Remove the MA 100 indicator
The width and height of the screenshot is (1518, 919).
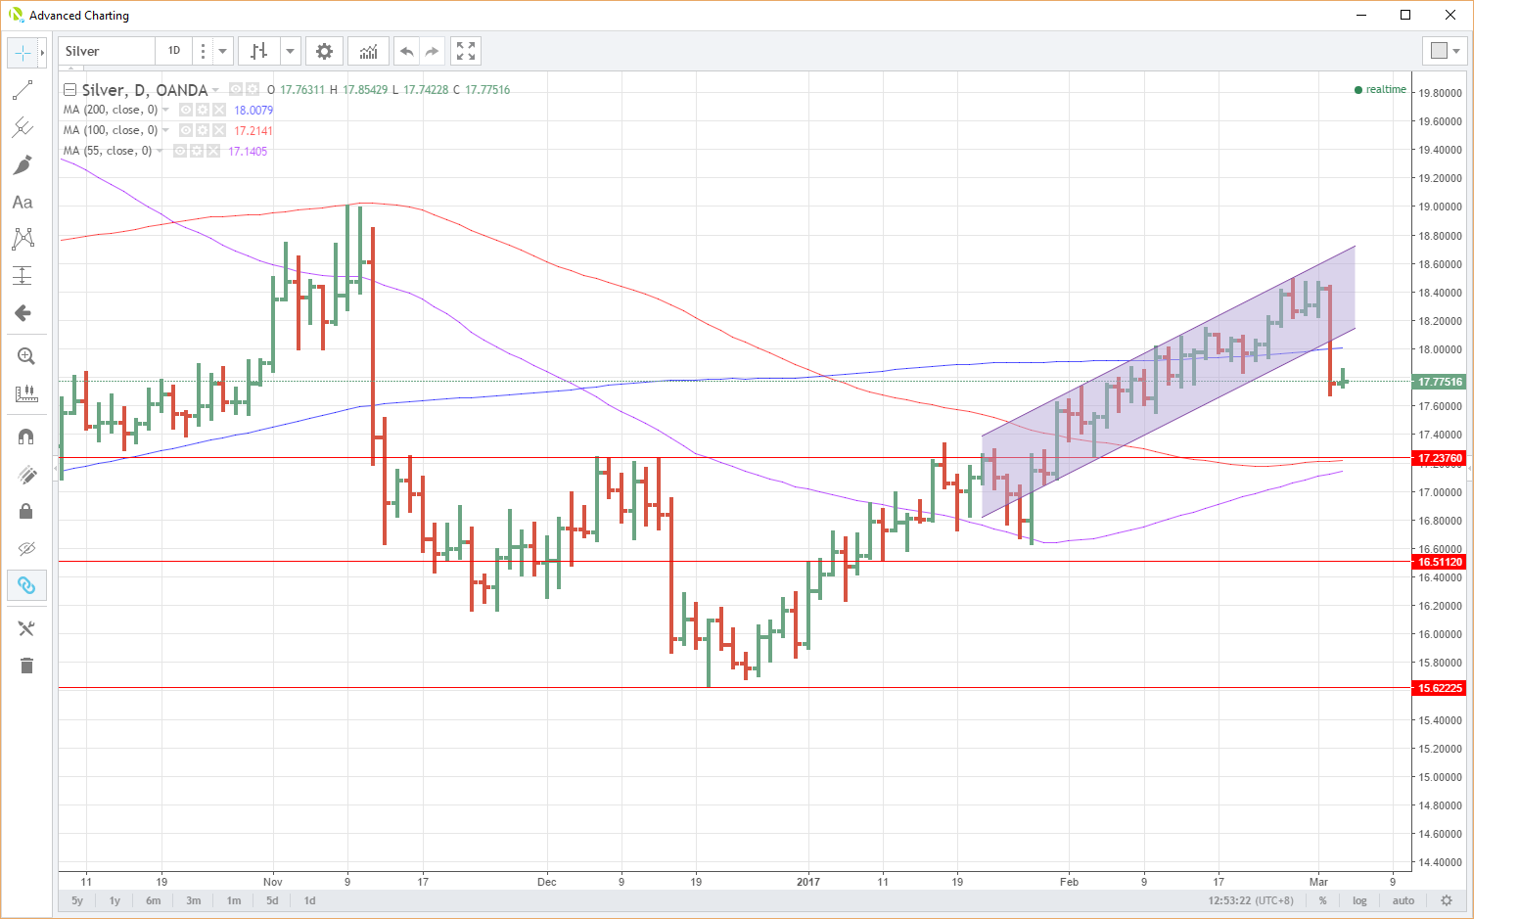coord(219,130)
